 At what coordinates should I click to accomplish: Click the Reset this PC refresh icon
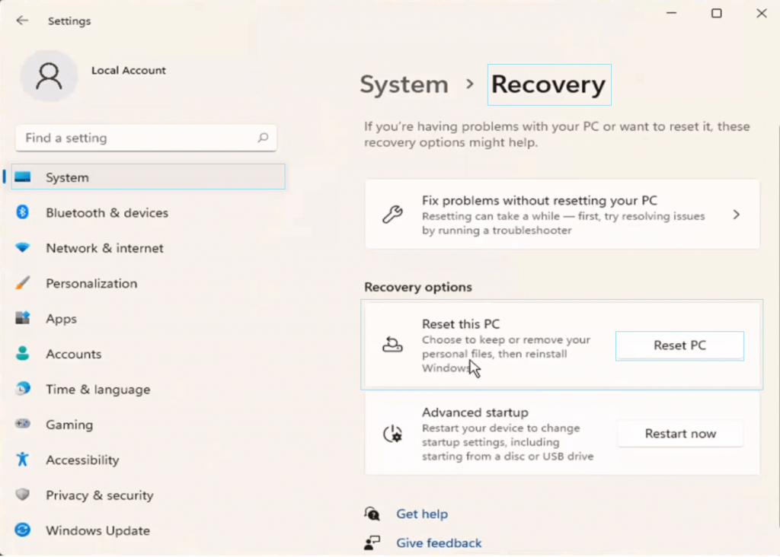point(392,345)
